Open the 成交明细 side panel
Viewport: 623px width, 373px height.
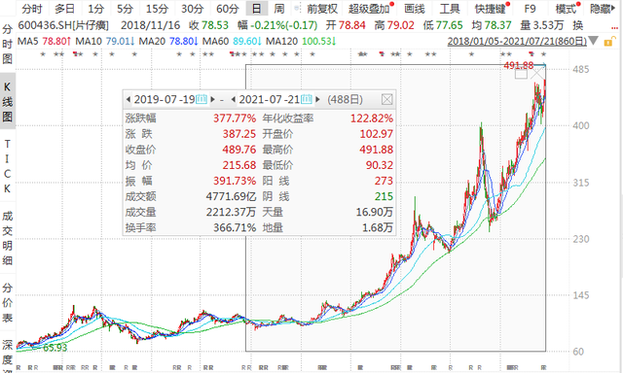coord(7,238)
